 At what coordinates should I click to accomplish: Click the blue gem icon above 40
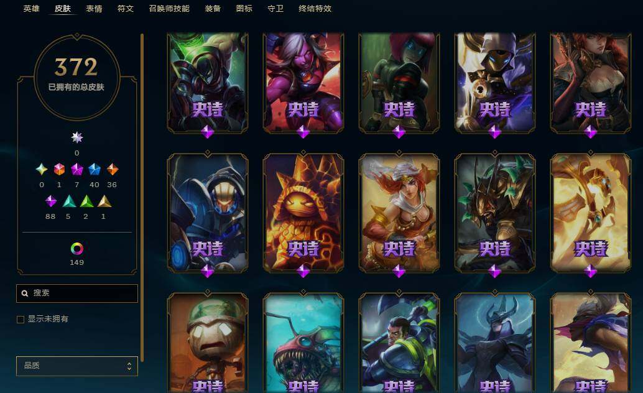(95, 169)
